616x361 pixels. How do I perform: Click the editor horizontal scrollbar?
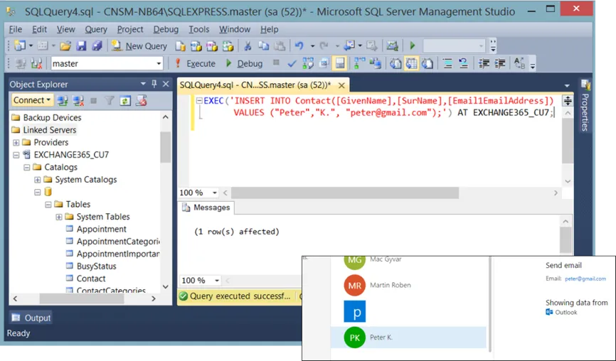coord(344,193)
